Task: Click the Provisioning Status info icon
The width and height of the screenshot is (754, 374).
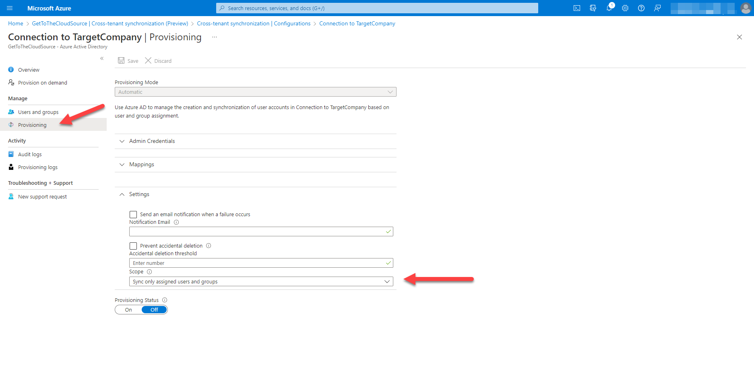Action: pos(165,300)
